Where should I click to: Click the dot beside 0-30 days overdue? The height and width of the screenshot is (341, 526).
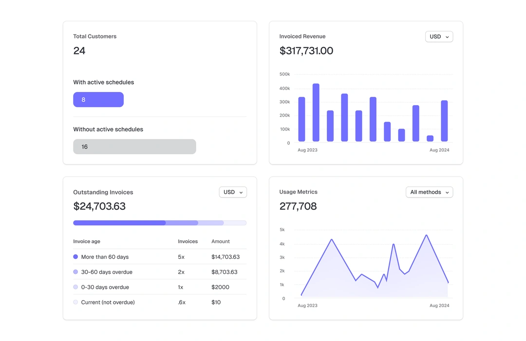click(x=75, y=287)
